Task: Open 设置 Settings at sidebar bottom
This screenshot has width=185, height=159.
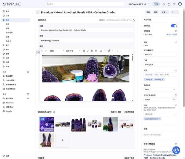Action: coord(8,156)
